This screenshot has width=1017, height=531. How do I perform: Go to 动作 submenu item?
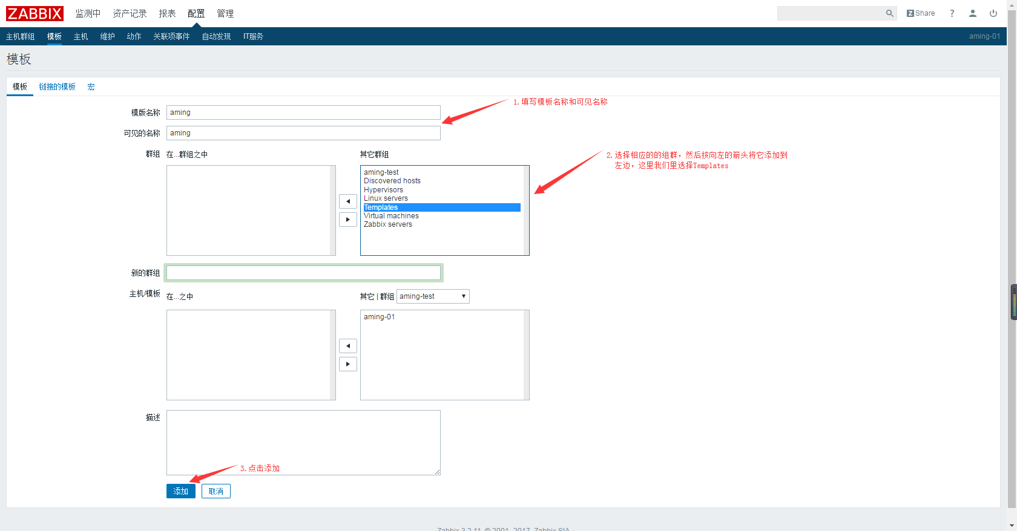[x=134, y=36]
